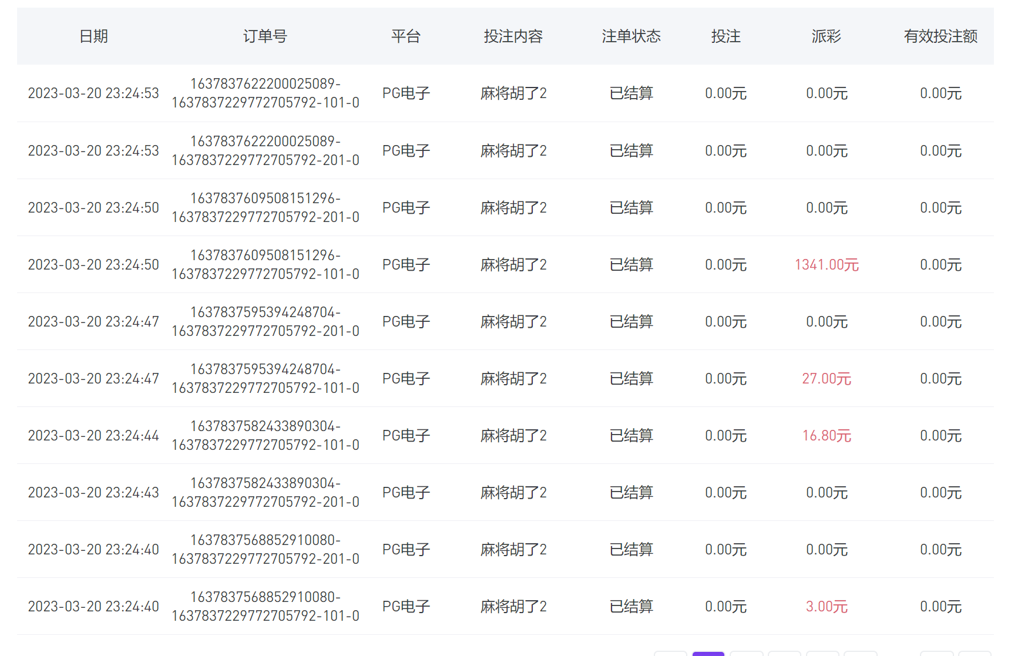Click the 投注内容 column header
Viewport: 1011px width, 656px height.
point(513,36)
